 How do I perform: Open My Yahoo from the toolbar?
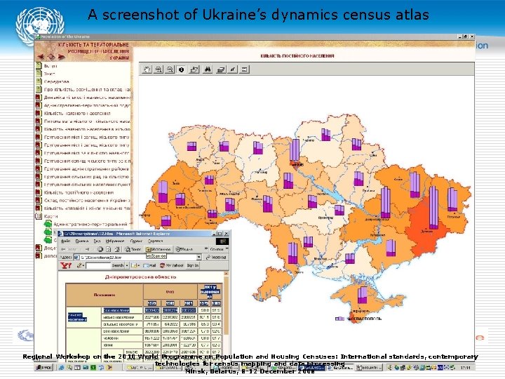coord(172,265)
